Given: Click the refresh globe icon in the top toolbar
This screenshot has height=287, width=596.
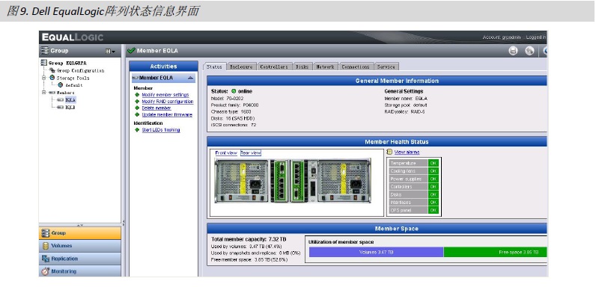Looking at the screenshot, I should coord(529,51).
